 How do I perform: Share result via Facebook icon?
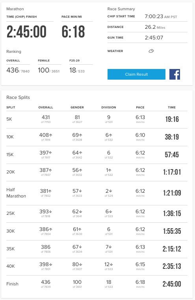tap(175, 74)
